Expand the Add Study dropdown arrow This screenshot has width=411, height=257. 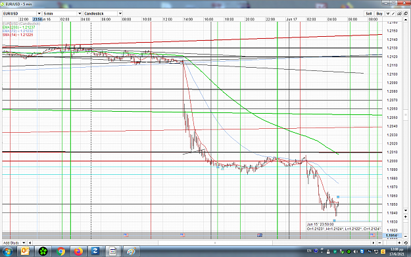tap(24, 243)
